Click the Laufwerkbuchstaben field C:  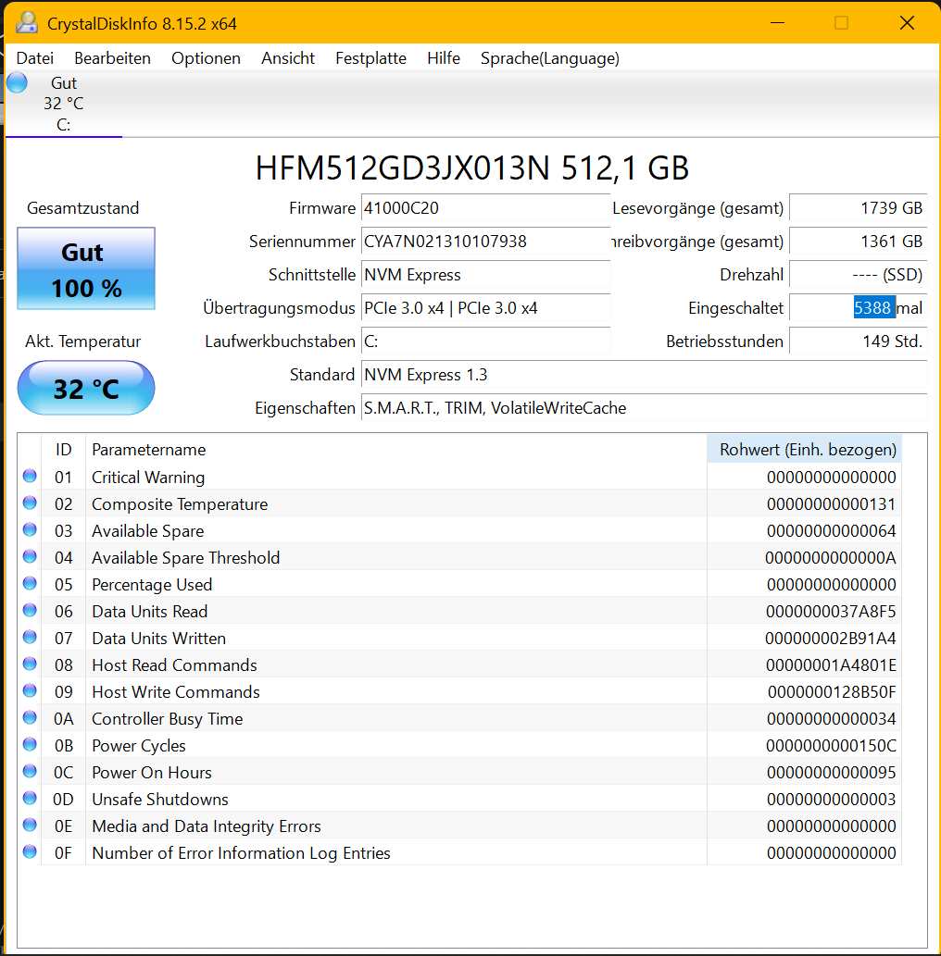(485, 341)
